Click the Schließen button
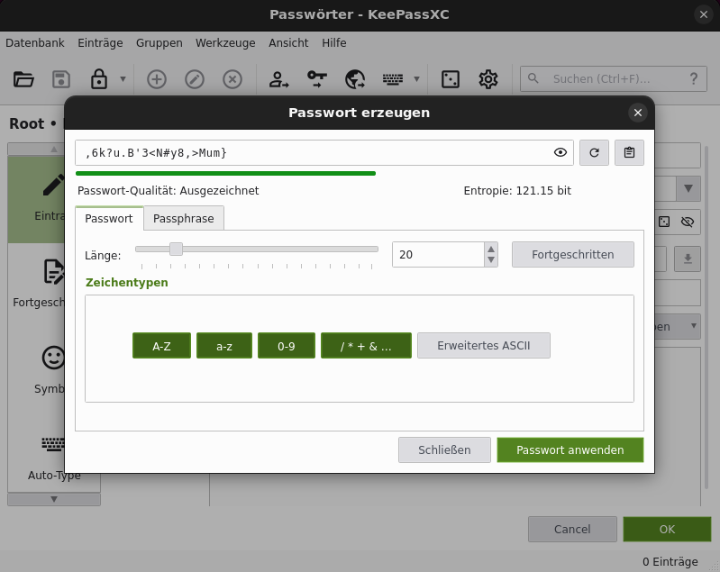The width and height of the screenshot is (720, 572). pyautogui.click(x=444, y=449)
